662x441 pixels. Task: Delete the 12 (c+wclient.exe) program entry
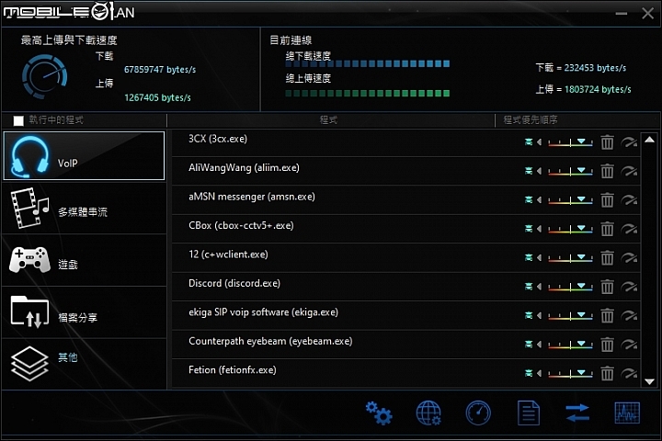click(607, 257)
